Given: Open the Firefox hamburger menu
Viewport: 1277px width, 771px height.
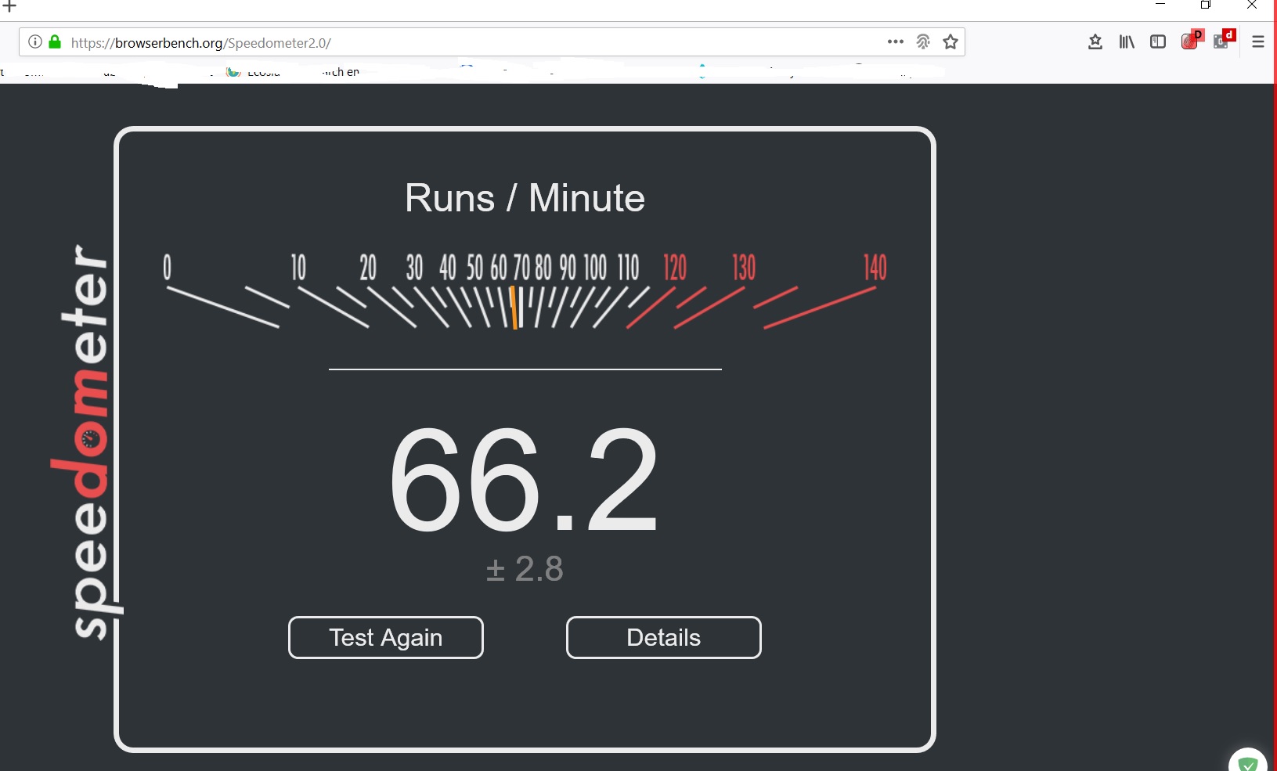Looking at the screenshot, I should point(1258,41).
